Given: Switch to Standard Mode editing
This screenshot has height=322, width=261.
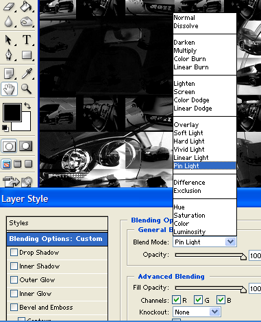Looking at the screenshot, I should (x=9, y=146).
